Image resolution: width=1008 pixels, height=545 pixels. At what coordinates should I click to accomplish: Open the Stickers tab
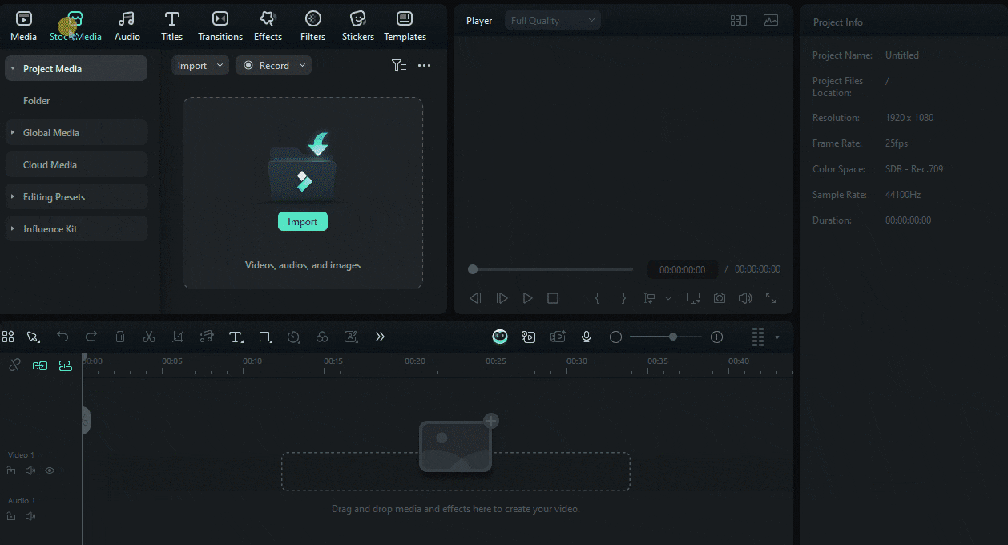(x=358, y=26)
